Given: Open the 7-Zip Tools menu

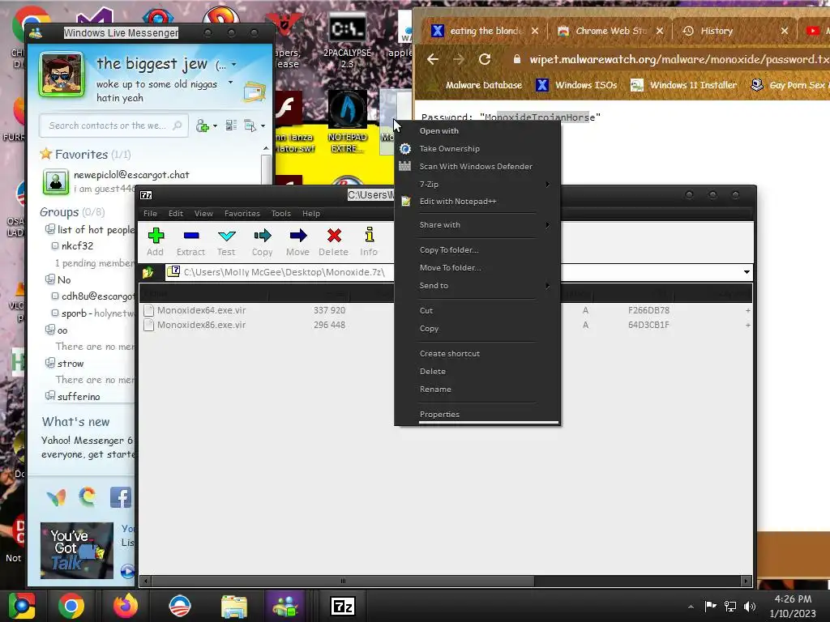Looking at the screenshot, I should 281,214.
